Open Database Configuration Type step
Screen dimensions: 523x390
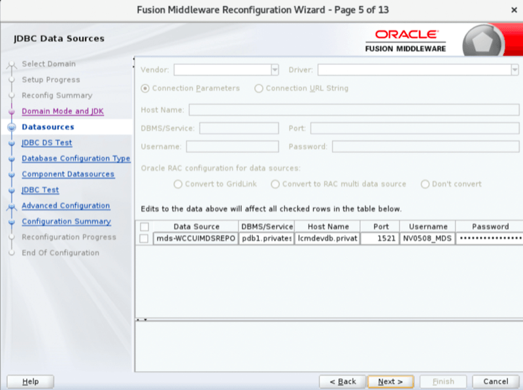click(76, 158)
